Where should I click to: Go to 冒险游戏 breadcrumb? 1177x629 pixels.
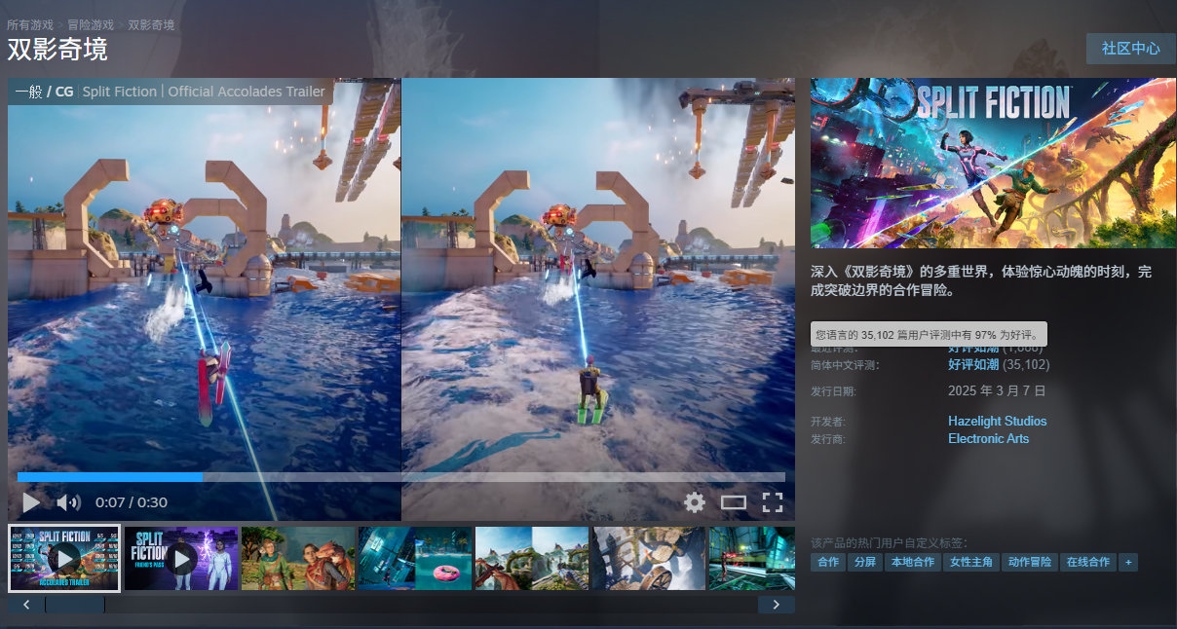[x=90, y=24]
